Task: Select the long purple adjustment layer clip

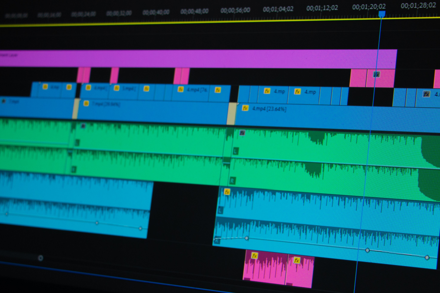Action: click(x=198, y=59)
